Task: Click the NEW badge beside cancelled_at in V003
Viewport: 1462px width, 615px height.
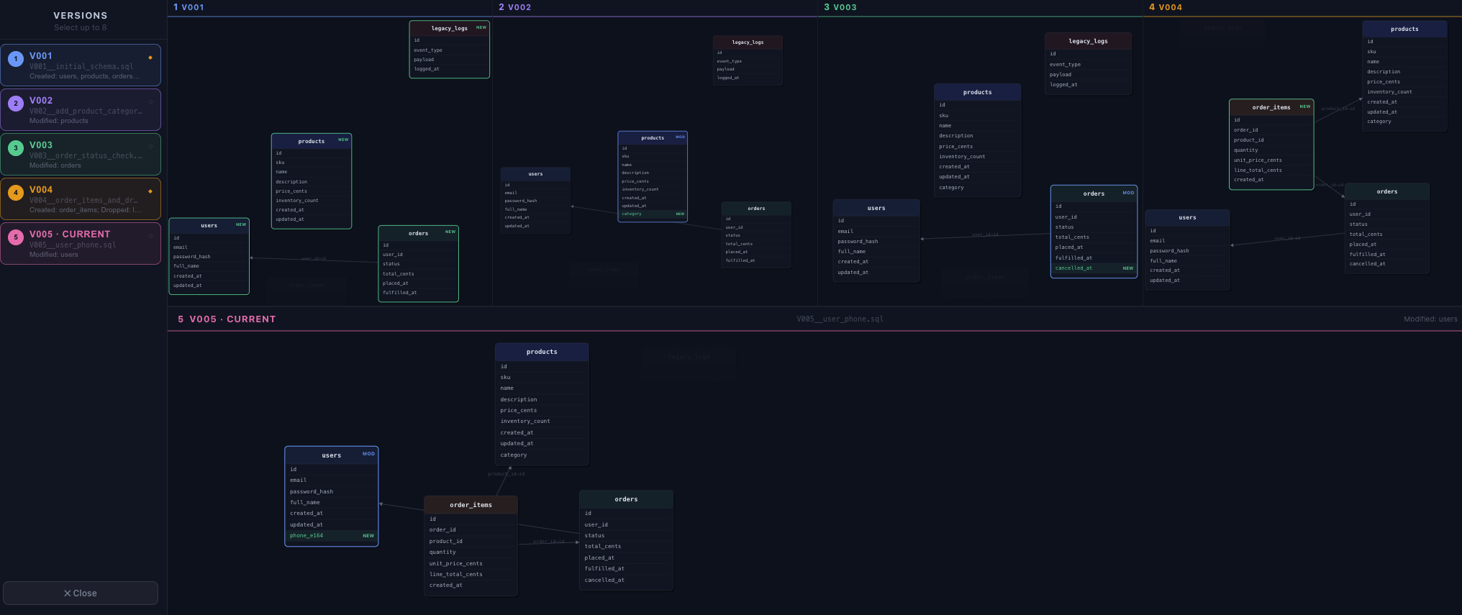Action: tap(1128, 268)
